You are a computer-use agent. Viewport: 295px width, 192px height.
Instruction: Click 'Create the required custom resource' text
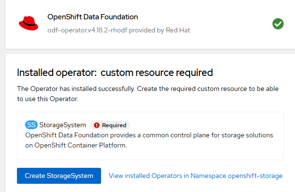point(192,89)
